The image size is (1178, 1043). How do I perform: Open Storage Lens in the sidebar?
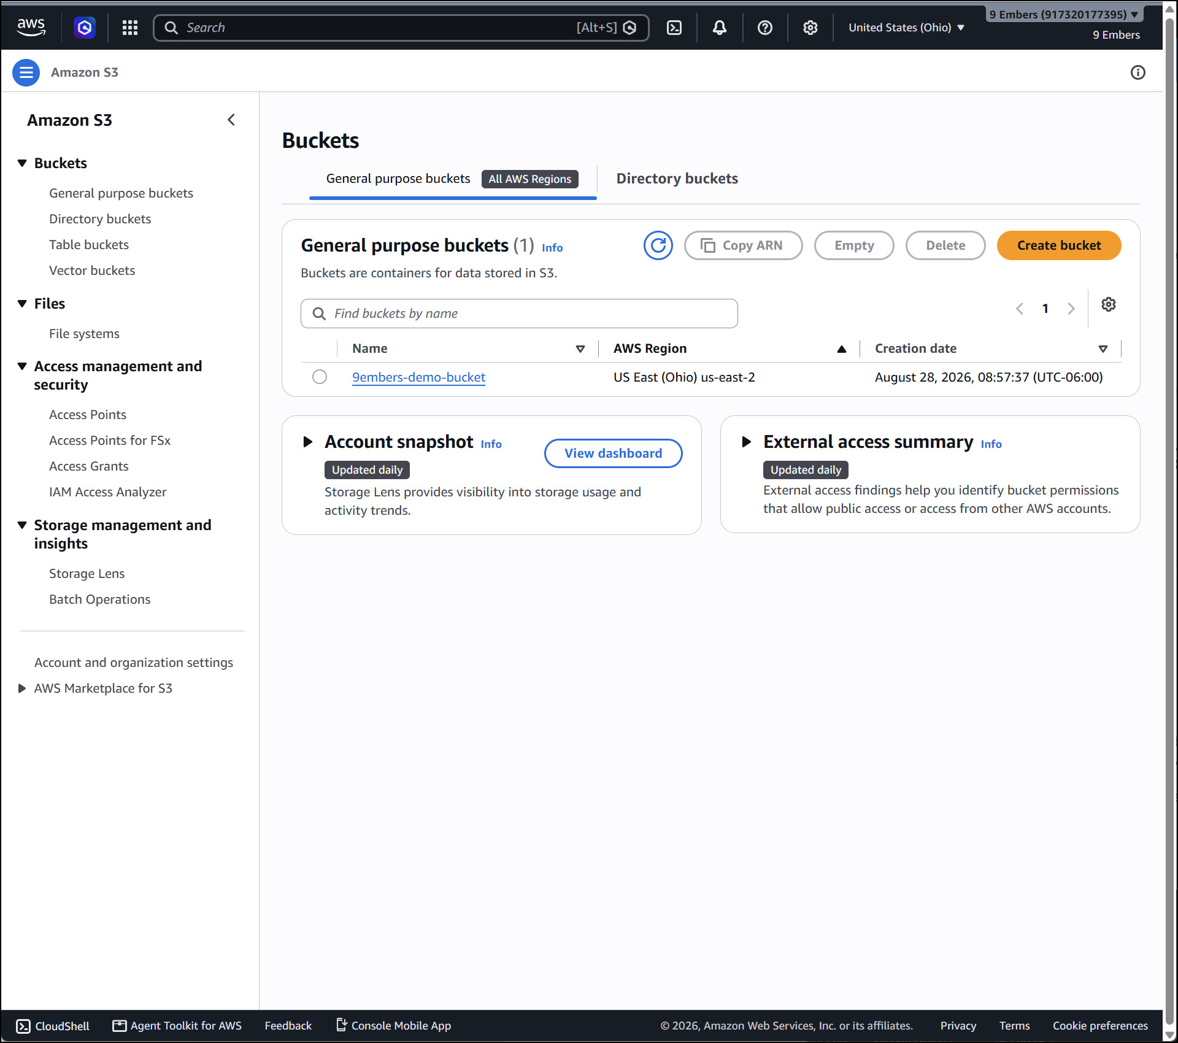87,574
